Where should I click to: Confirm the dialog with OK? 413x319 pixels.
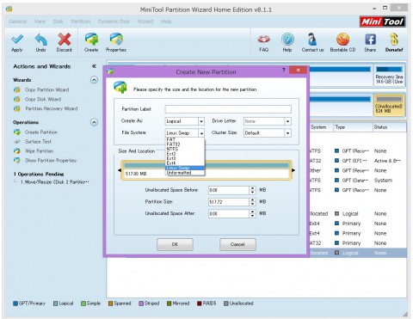pos(175,244)
